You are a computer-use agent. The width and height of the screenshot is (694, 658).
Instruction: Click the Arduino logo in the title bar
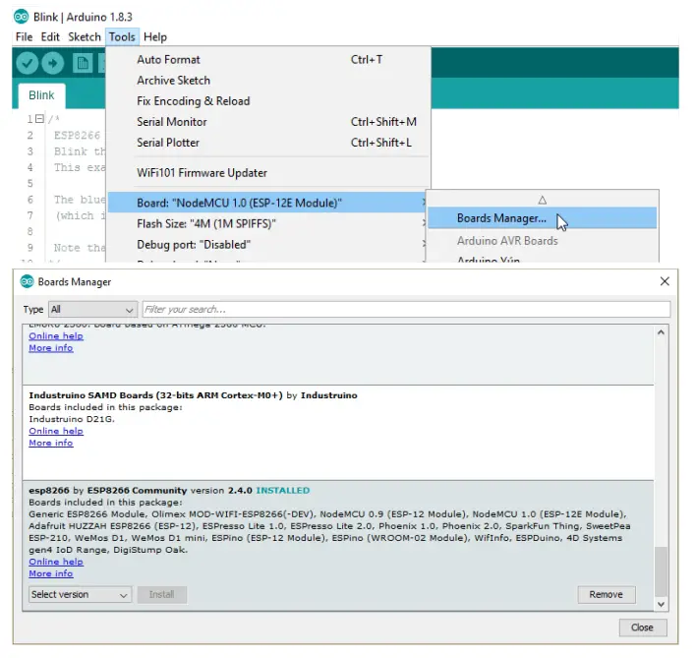(21, 17)
